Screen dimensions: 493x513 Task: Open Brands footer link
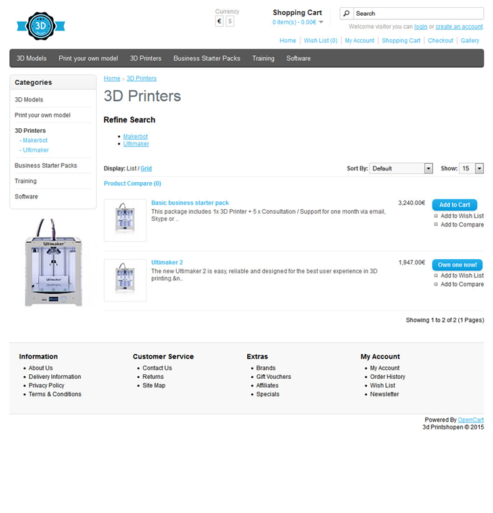(266, 368)
